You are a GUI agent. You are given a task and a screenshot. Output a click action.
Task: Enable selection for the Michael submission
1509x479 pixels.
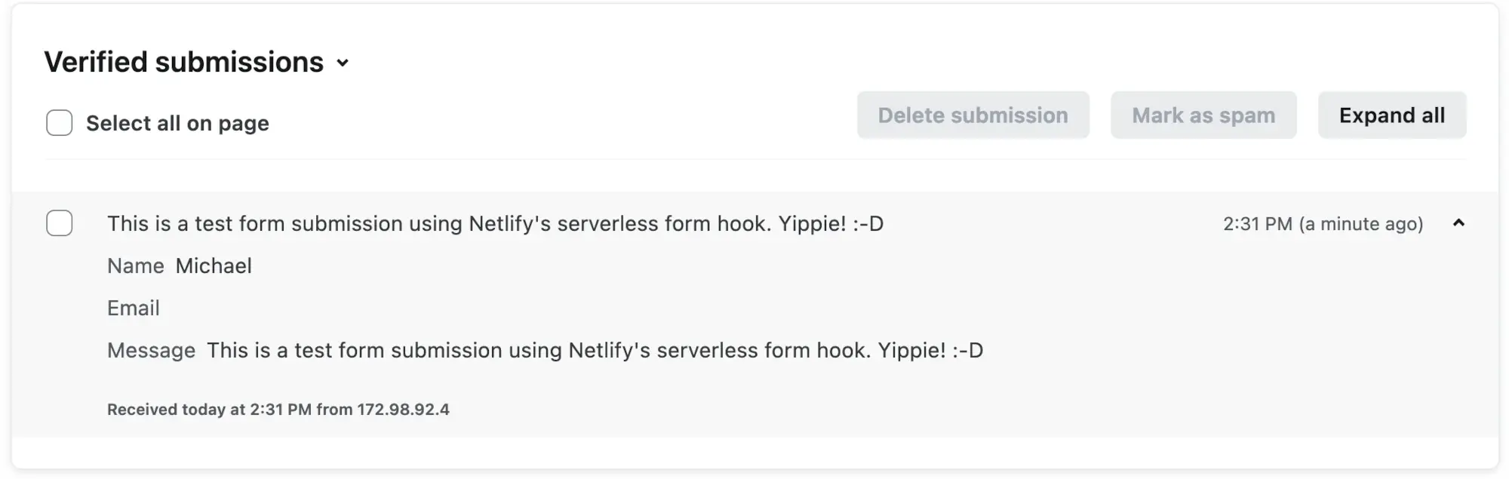pos(59,223)
